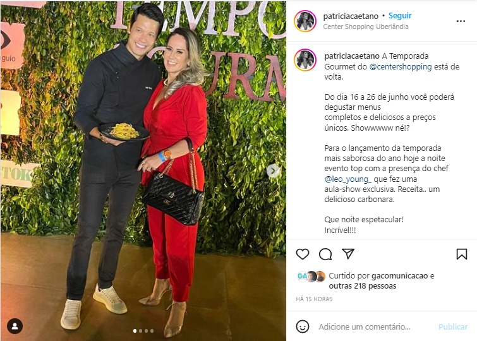
Task: Click the Publicar comment button
Action: click(452, 326)
